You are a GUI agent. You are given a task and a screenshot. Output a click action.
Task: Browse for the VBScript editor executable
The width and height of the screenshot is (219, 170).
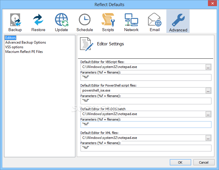pos(208,67)
